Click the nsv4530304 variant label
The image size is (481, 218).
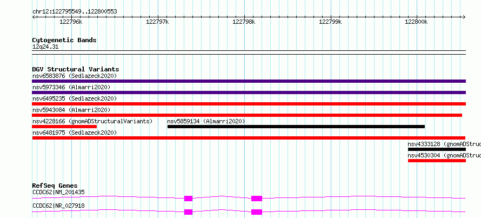click(x=444, y=155)
